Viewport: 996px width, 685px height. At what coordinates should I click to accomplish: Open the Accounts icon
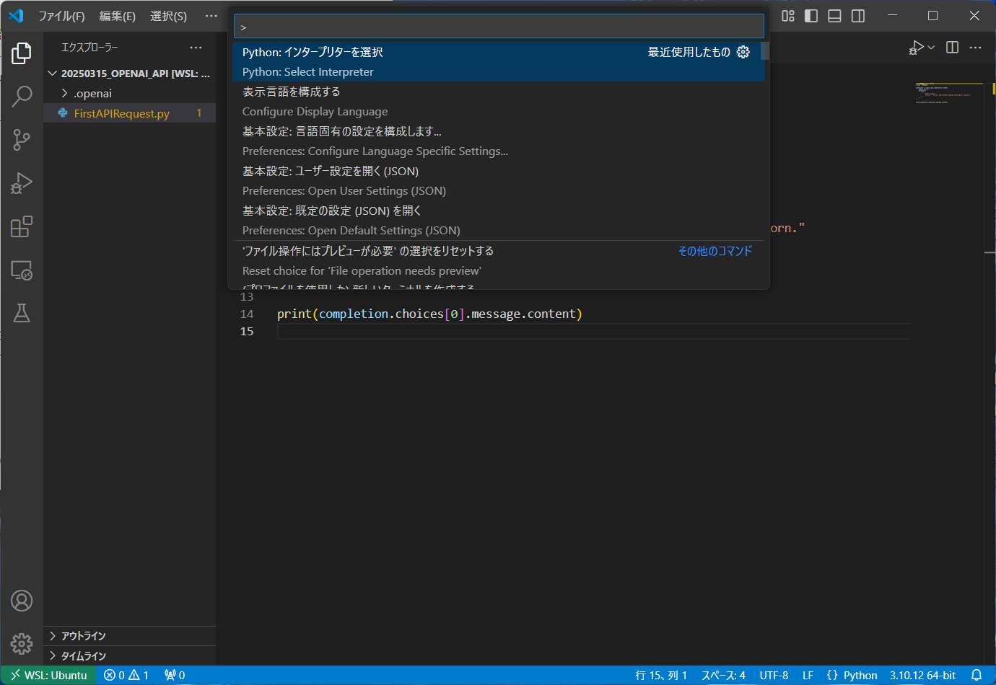22,601
